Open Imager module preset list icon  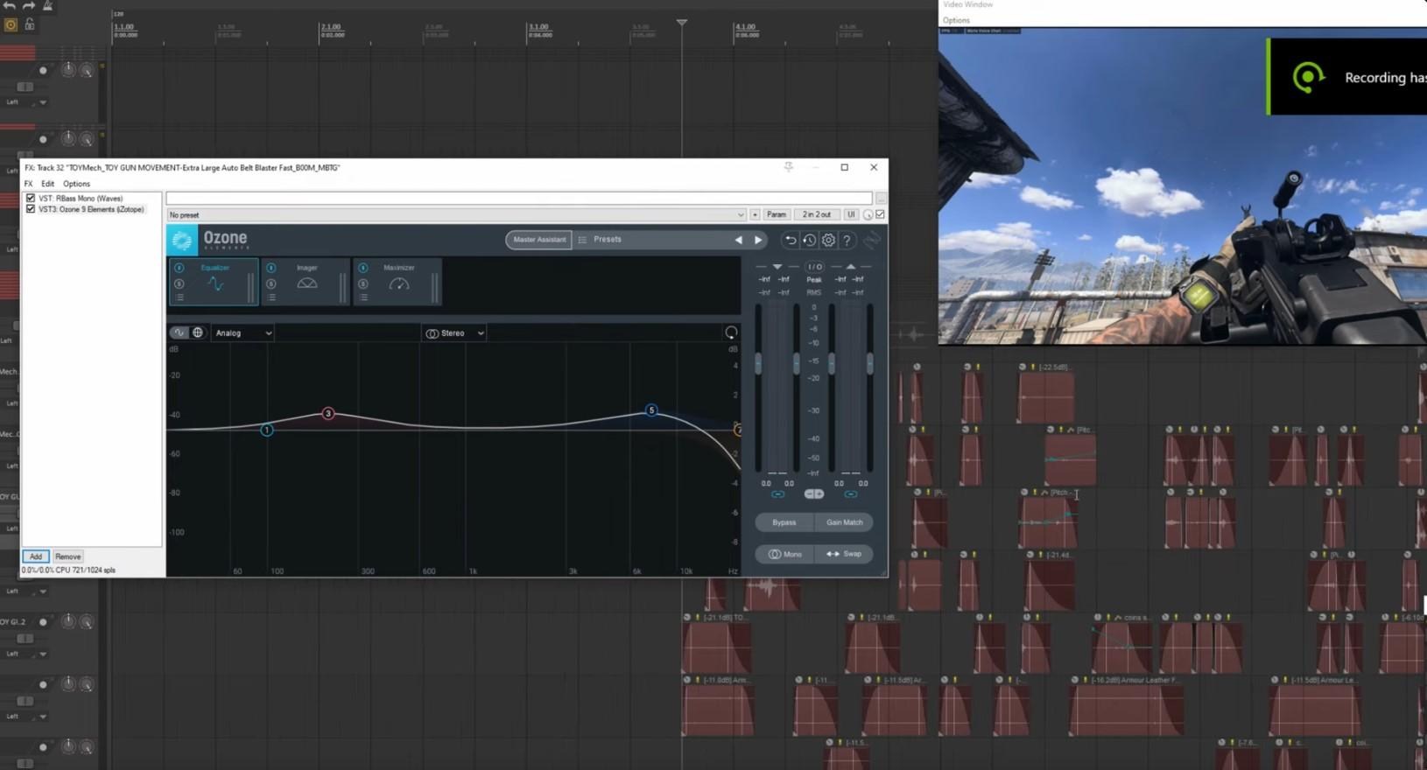[x=271, y=297]
